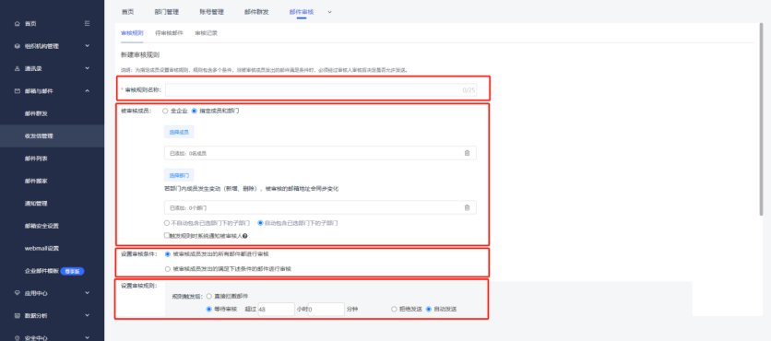Click the 已添加: 0名成员 field
The height and width of the screenshot is (341, 771).
(x=320, y=153)
